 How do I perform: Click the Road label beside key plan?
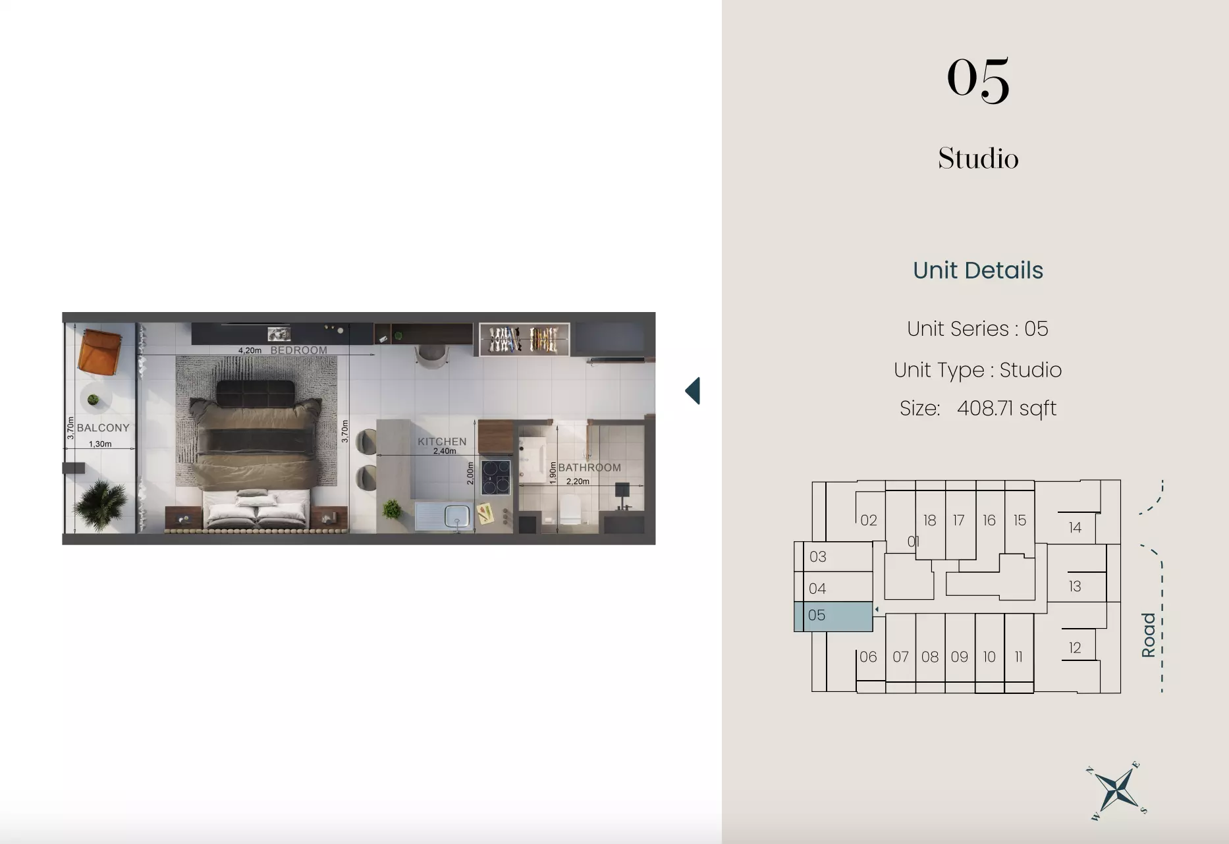tap(1149, 635)
